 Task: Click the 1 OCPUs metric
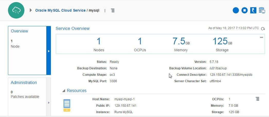(x=140, y=45)
